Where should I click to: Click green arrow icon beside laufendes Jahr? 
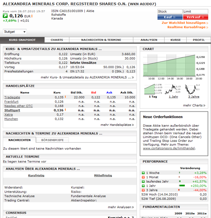click(143, 181)
